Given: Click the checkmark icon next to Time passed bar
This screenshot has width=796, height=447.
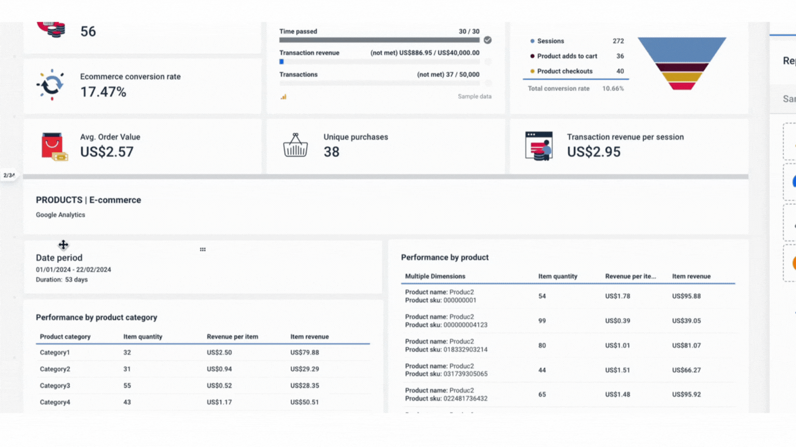Looking at the screenshot, I should coord(488,40).
